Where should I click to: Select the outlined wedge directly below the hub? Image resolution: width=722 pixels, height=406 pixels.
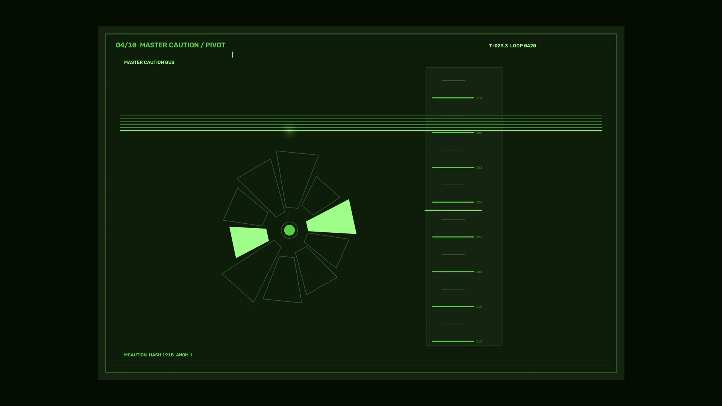283,280
